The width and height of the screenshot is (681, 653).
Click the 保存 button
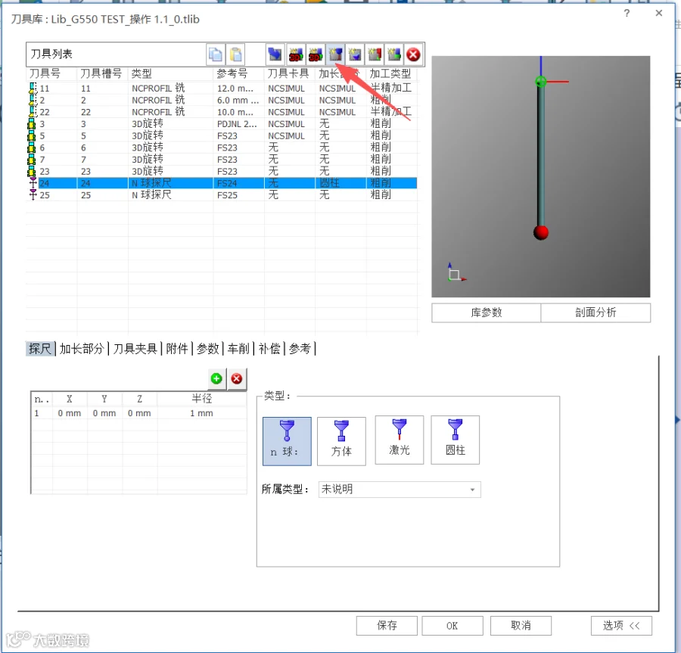(x=387, y=625)
